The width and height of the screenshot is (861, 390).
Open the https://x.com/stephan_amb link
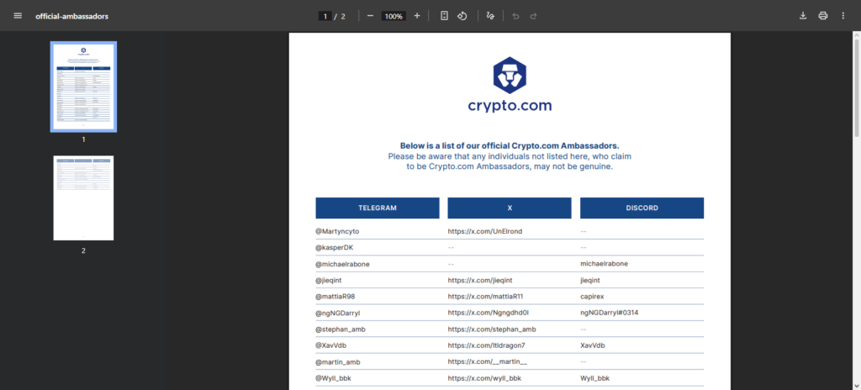point(492,329)
